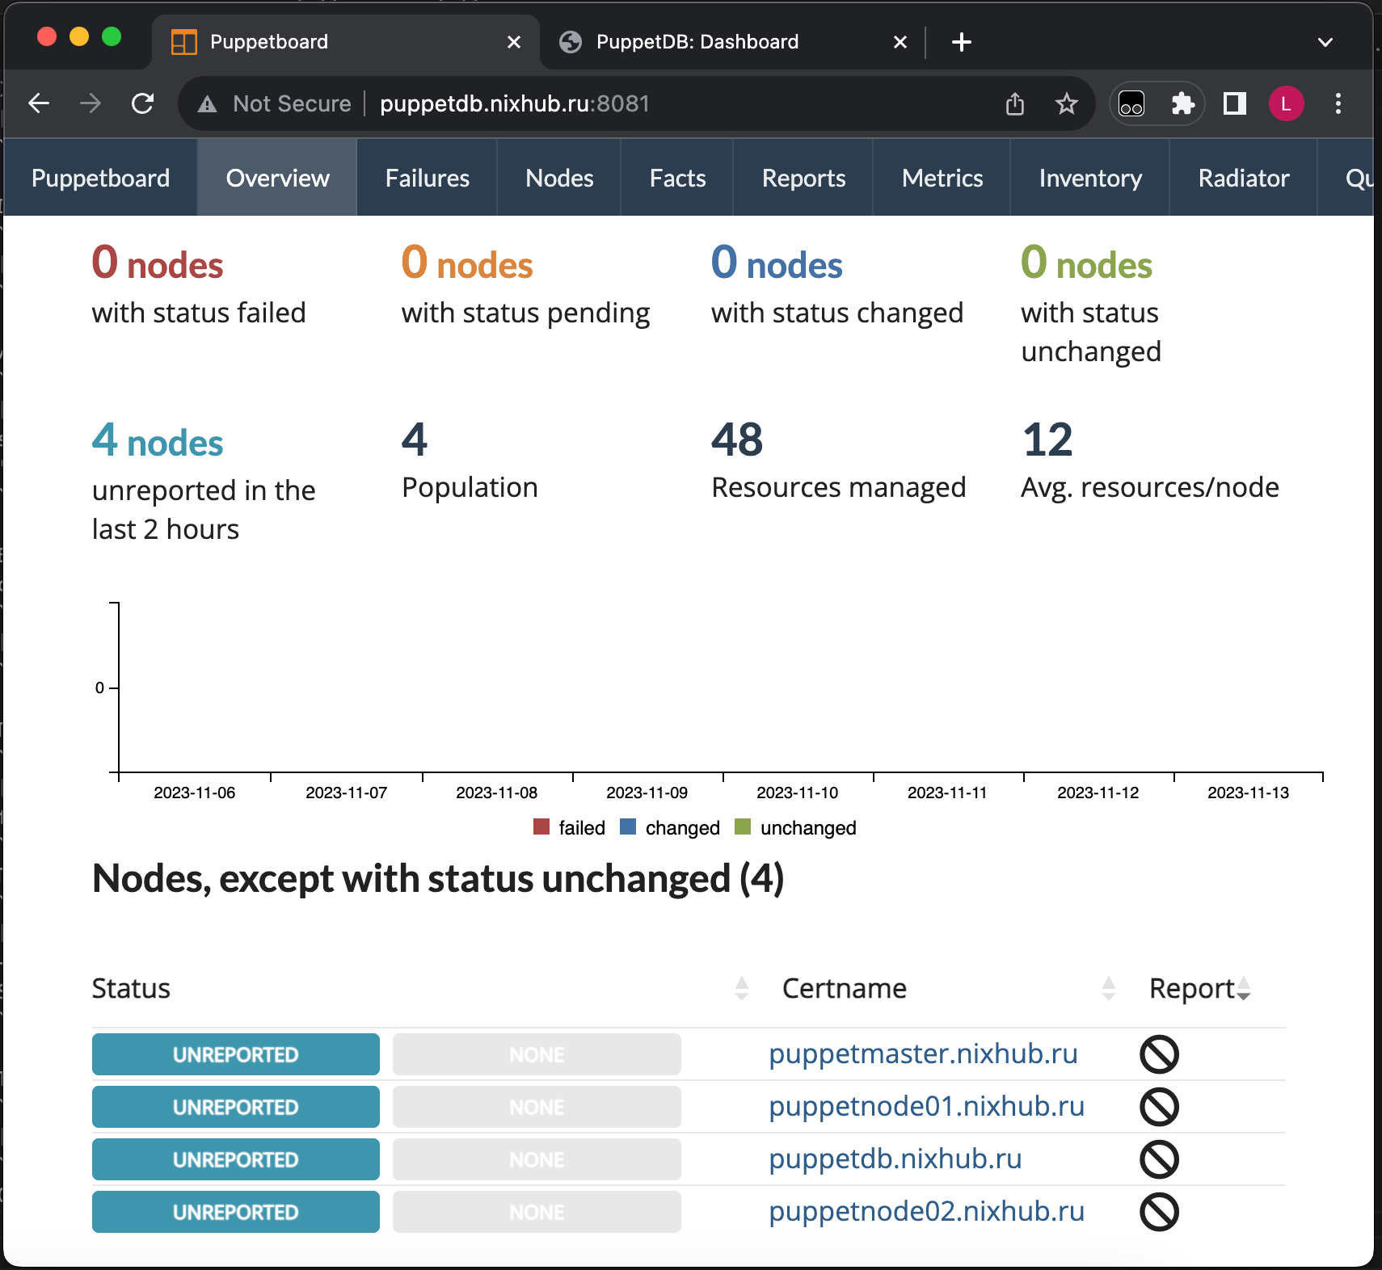Close the PuppetDB: Dashboard tab

pos(900,42)
